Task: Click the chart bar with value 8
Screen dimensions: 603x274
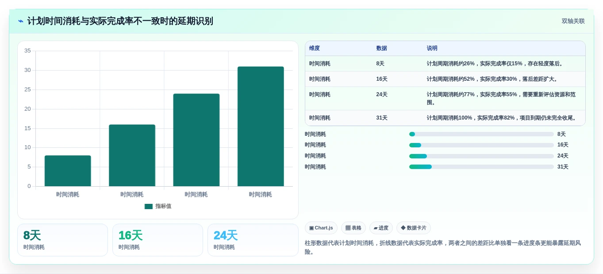Action: click(x=68, y=171)
